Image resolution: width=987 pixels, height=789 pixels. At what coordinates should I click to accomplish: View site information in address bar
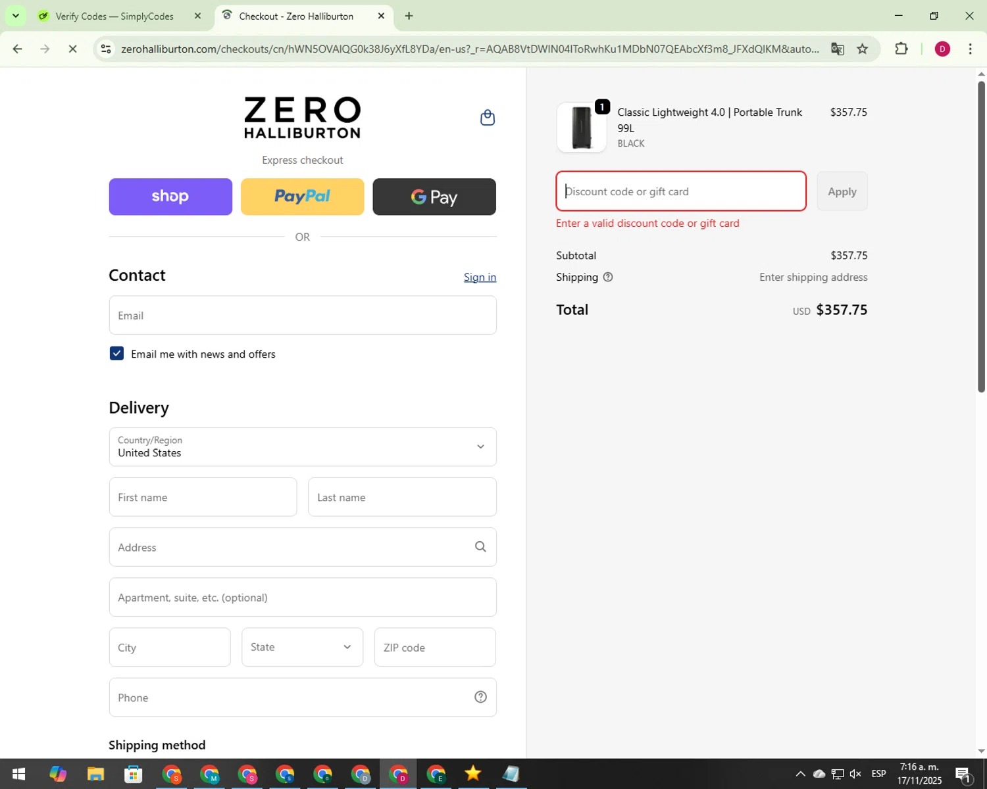(106, 49)
